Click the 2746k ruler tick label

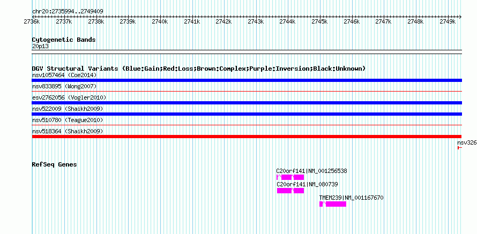click(352, 21)
